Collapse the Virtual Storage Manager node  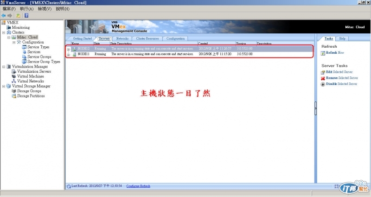pyautogui.click(x=4, y=87)
